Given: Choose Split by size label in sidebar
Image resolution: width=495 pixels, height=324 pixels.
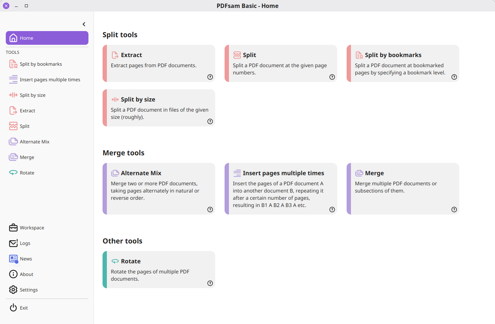Looking at the screenshot, I should click(x=32, y=95).
